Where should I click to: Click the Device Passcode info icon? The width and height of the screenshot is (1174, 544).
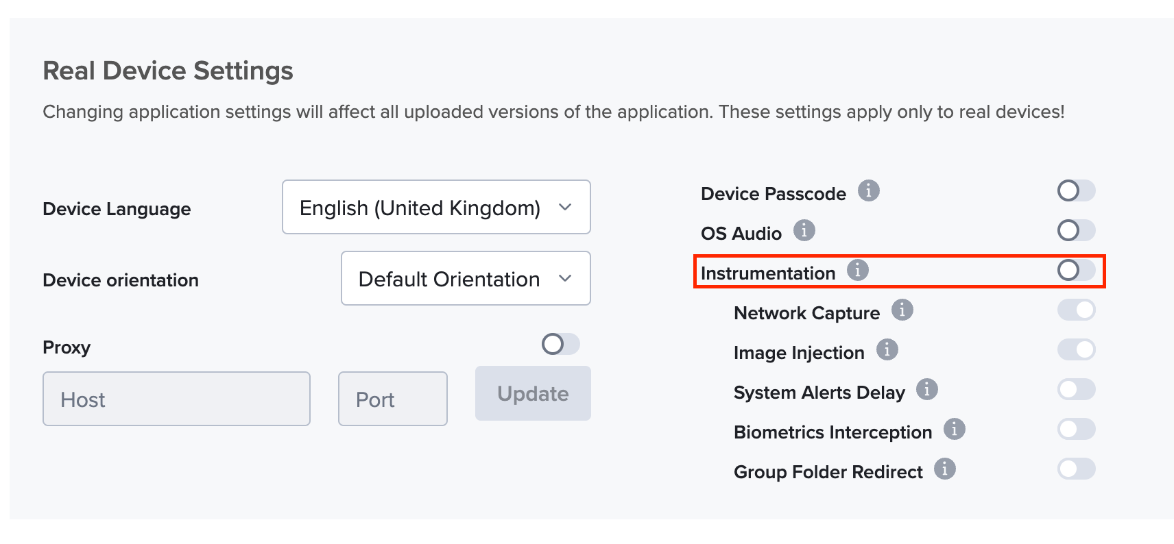click(868, 190)
